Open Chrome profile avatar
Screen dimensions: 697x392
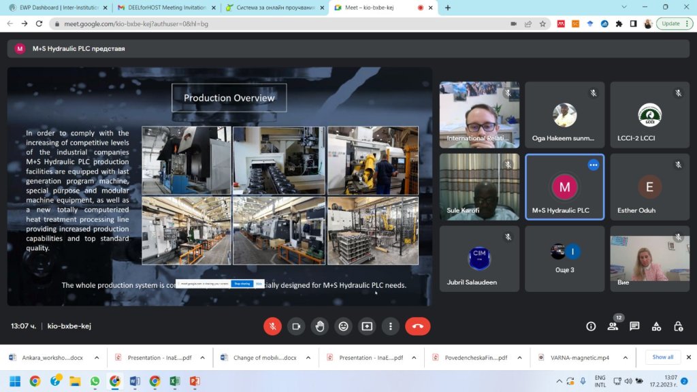(648, 24)
